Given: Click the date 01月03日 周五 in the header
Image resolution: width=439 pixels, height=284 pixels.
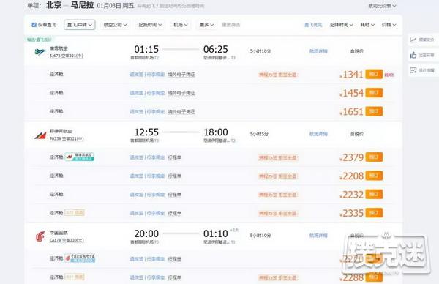Looking at the screenshot, I should coord(116,6).
